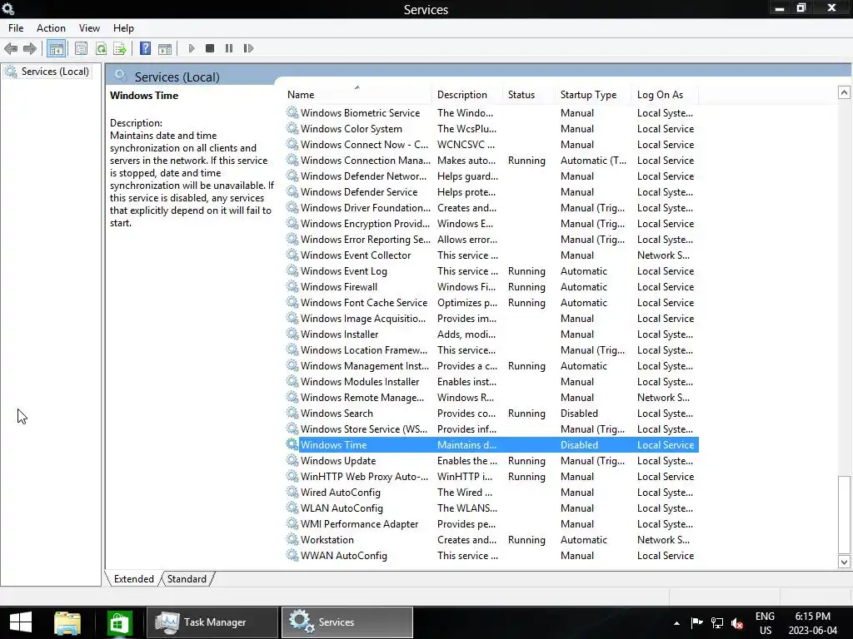Select the Windows Event Log service
The width and height of the screenshot is (853, 639).
coord(491,270)
